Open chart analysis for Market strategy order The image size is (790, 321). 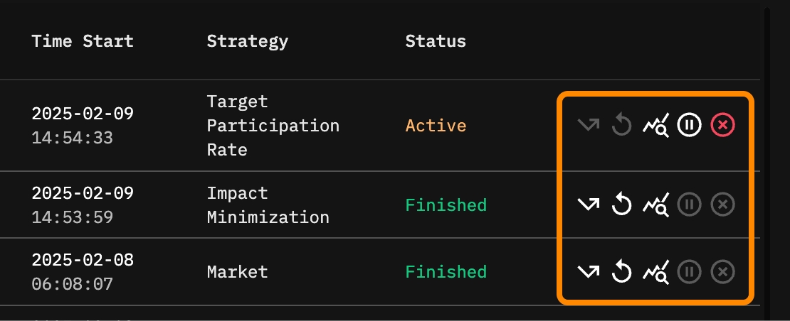tap(655, 272)
